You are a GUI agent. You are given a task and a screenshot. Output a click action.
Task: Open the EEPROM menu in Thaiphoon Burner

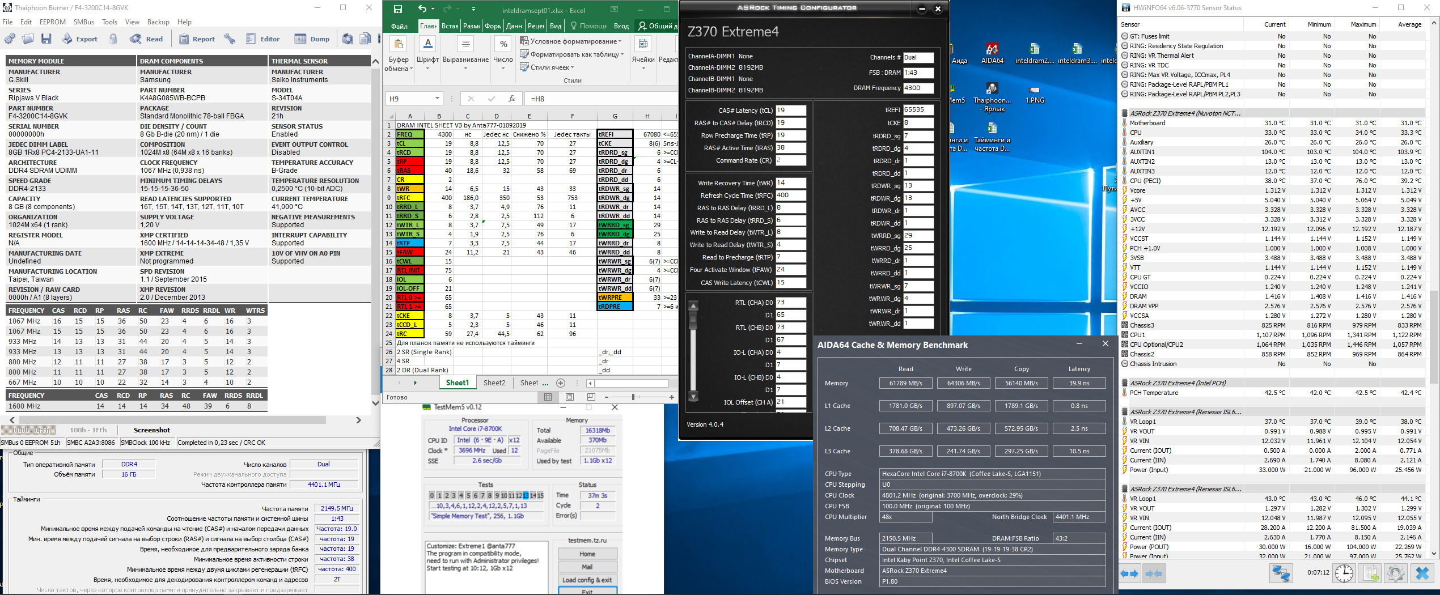[x=53, y=22]
